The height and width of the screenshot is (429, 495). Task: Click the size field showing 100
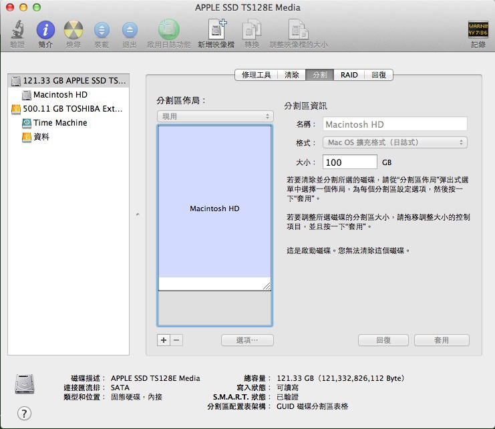coord(350,162)
